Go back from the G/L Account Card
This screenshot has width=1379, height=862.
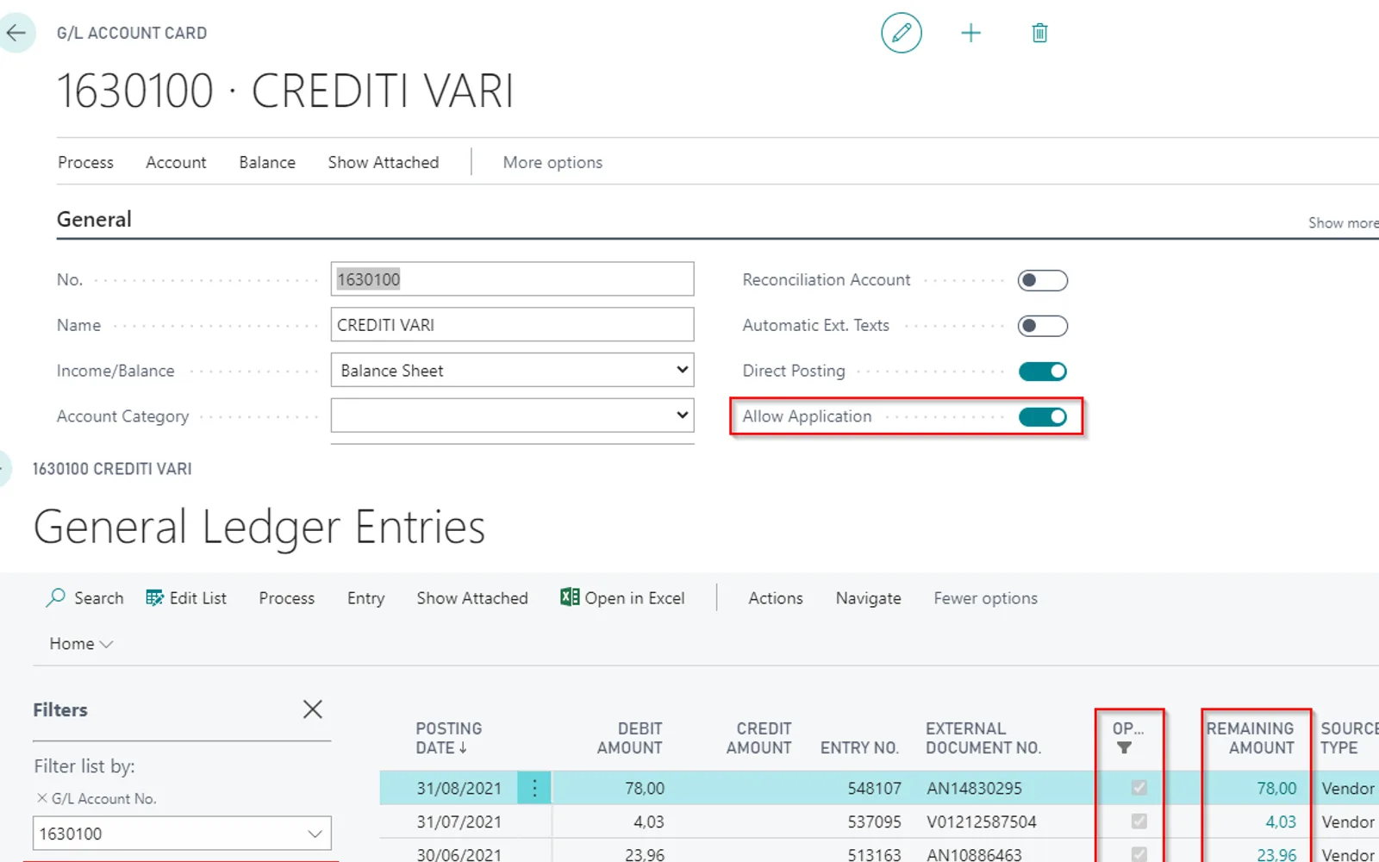16,33
